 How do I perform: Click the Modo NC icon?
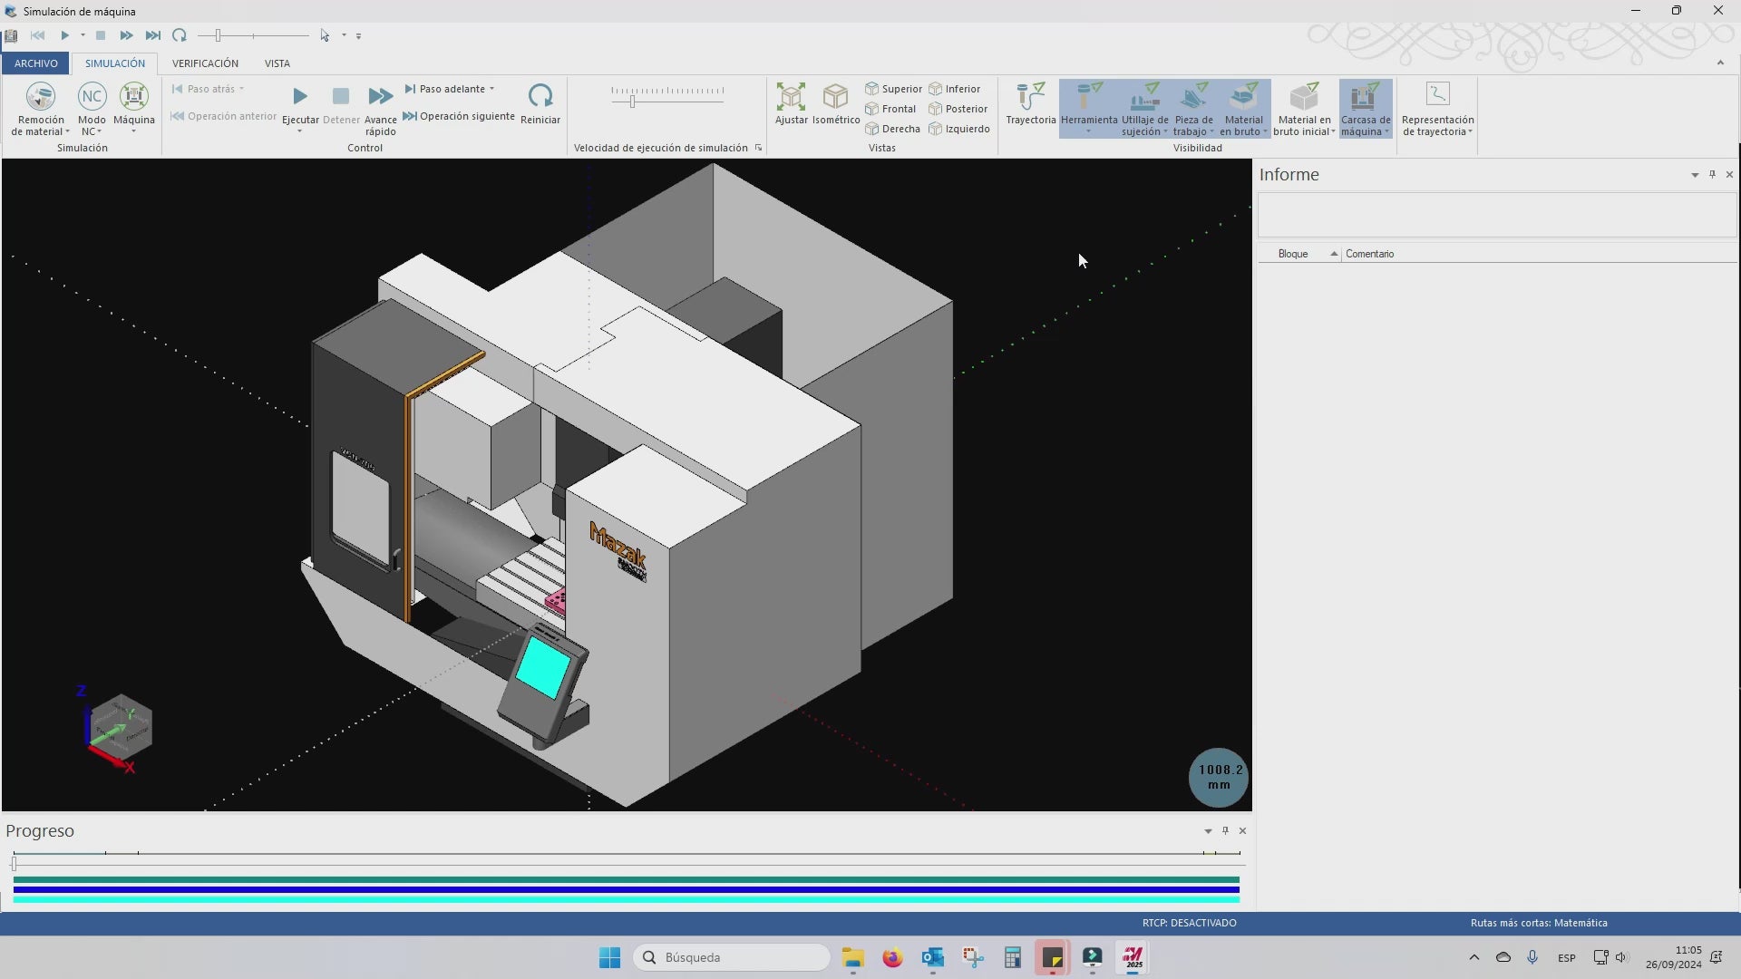(92, 97)
